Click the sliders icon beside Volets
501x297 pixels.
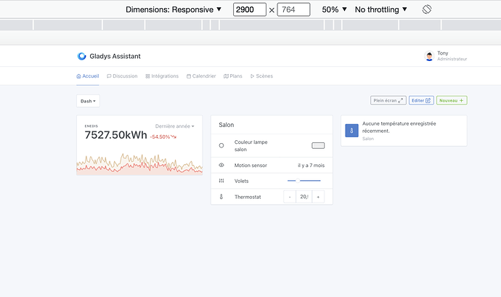click(221, 181)
